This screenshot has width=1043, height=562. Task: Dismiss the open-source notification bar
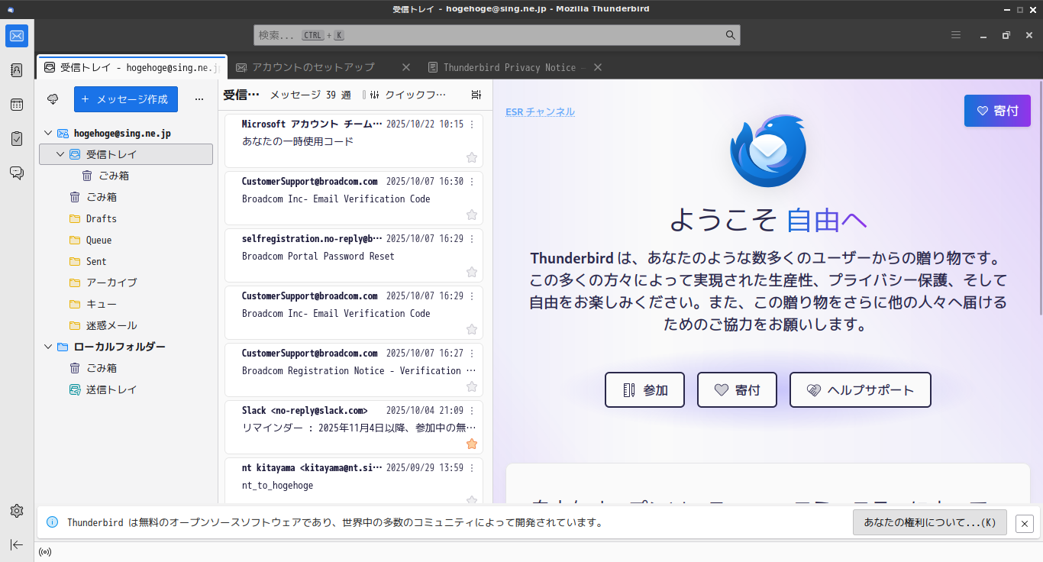coord(1025,523)
